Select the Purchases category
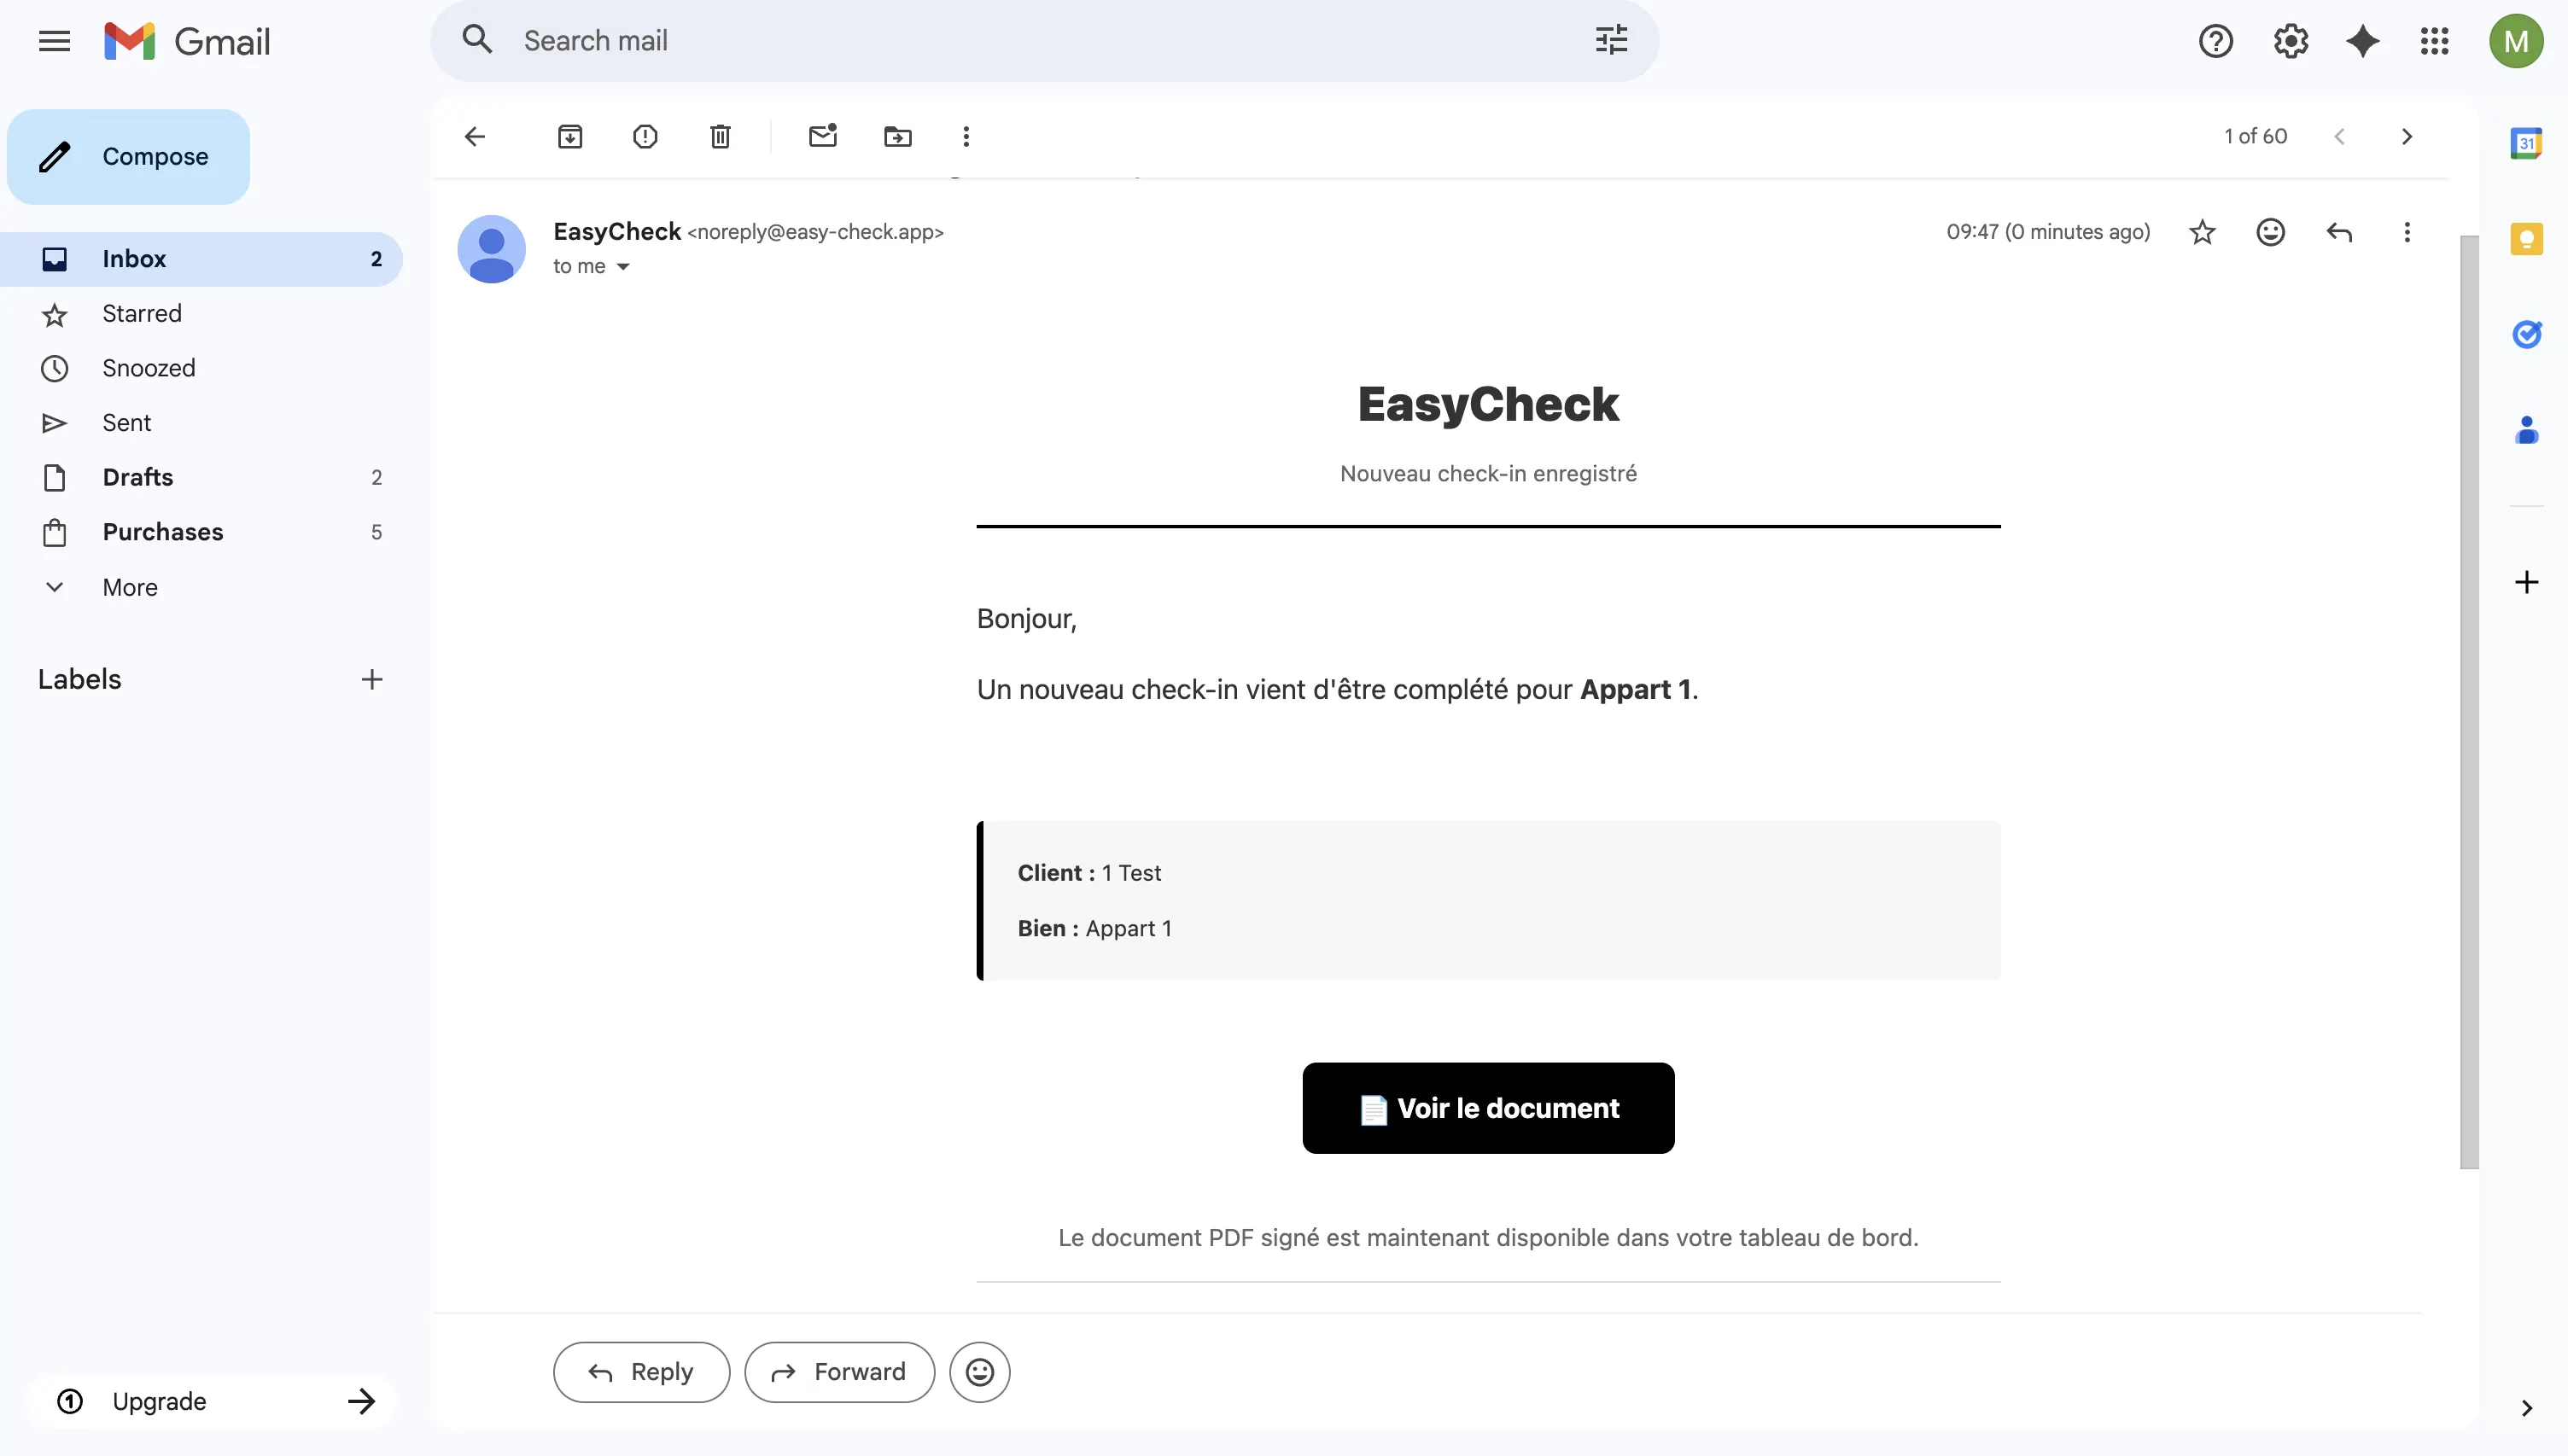Image resolution: width=2568 pixels, height=1456 pixels. pyautogui.click(x=163, y=531)
